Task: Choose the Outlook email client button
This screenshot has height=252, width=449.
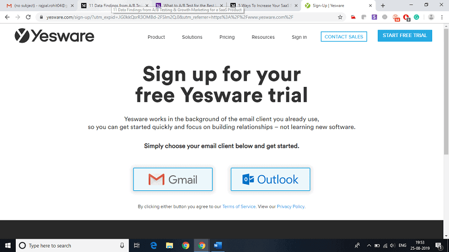Action: pos(271,179)
